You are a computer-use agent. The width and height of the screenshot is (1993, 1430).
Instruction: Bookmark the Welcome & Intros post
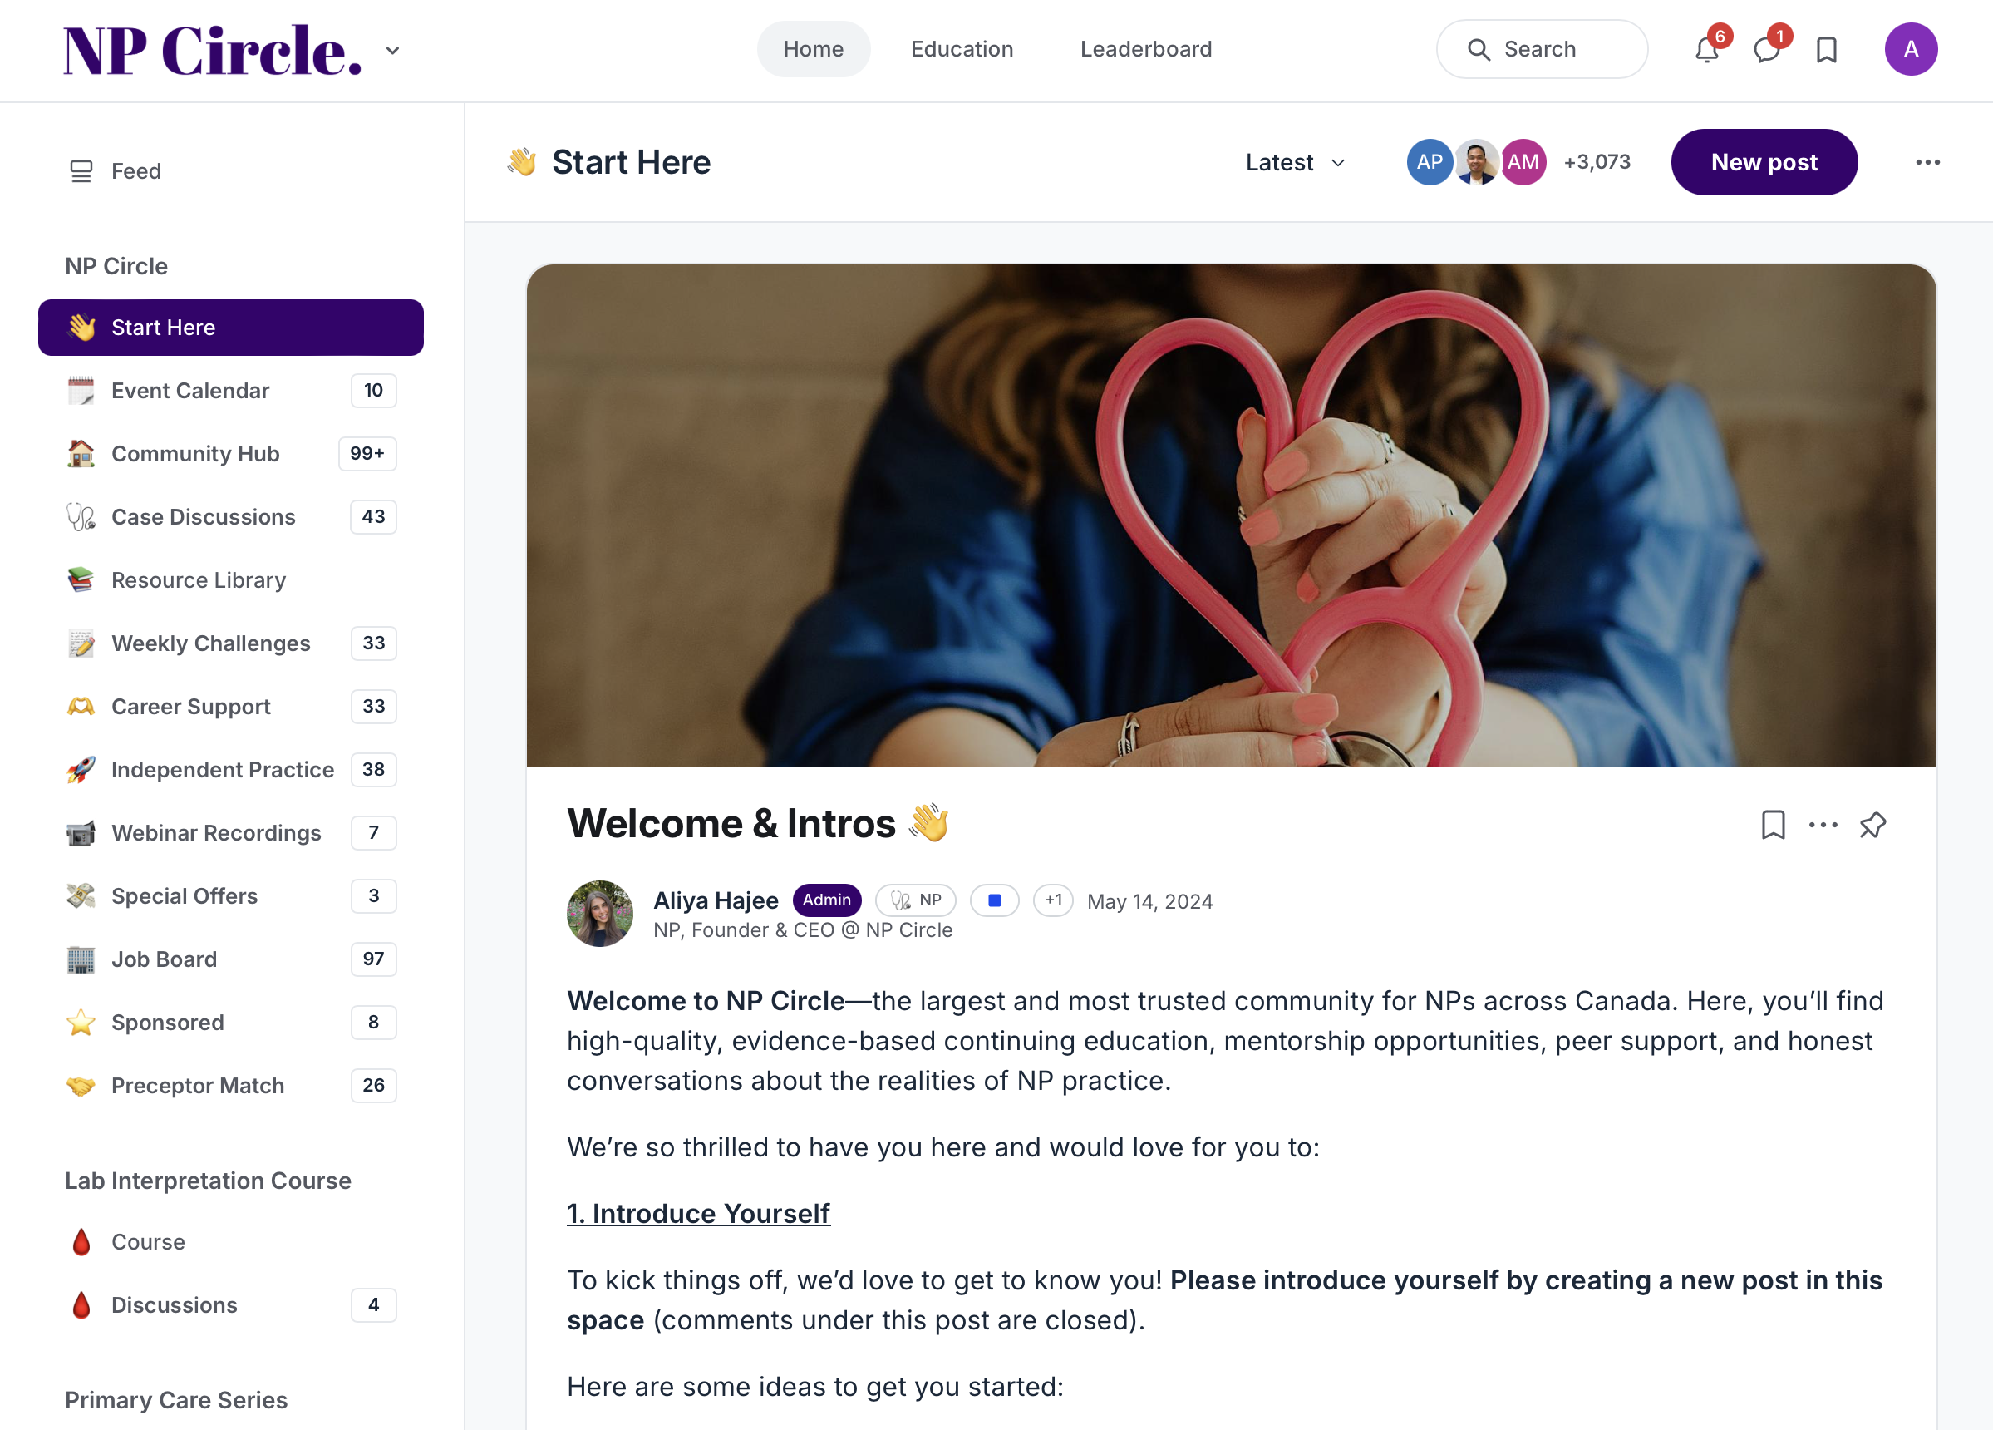coord(1774,825)
